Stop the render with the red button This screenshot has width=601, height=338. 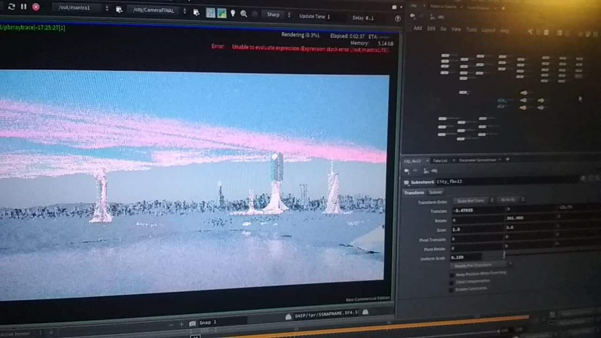(x=36, y=7)
